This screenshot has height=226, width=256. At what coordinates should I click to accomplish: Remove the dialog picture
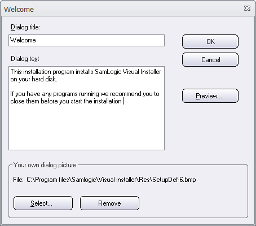[109, 203]
